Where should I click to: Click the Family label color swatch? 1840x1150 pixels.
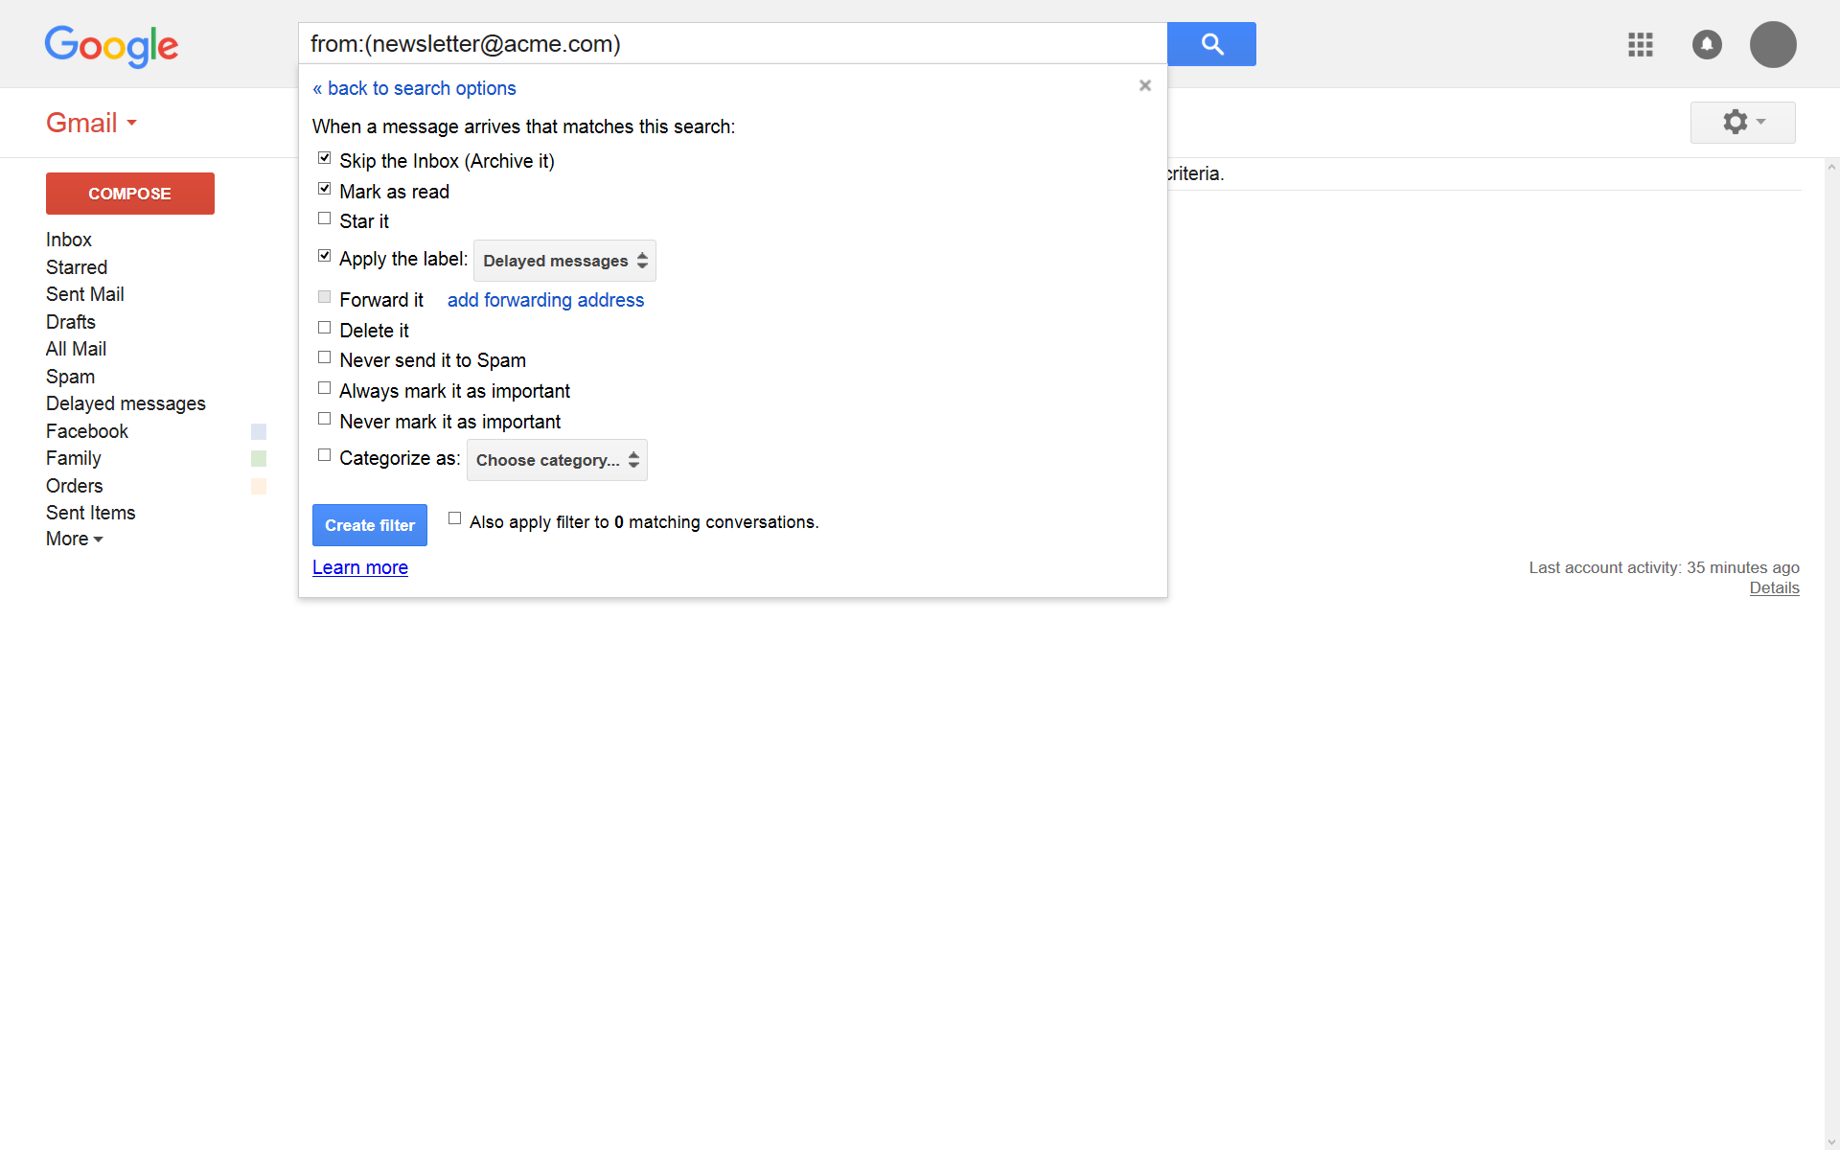[x=259, y=459]
